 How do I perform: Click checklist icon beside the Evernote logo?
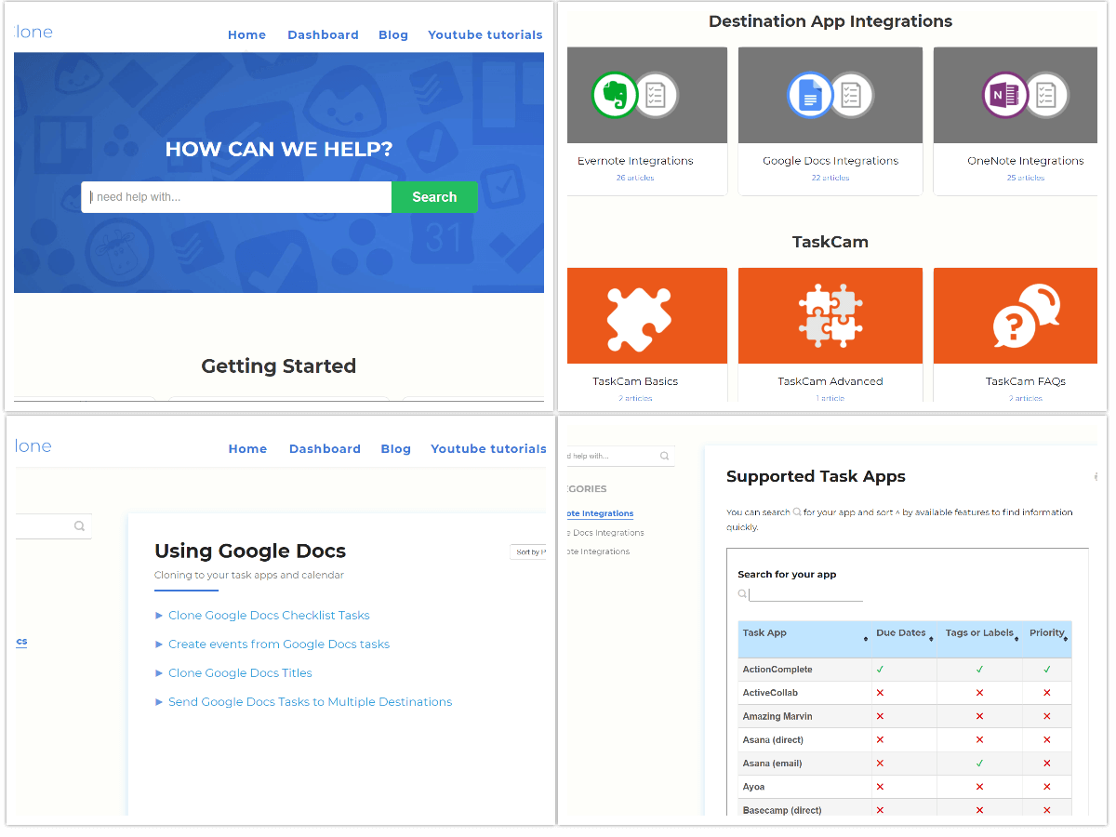tap(656, 95)
